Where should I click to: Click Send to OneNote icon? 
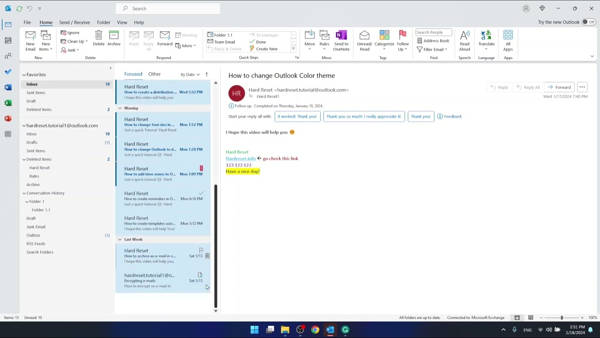(x=341, y=36)
